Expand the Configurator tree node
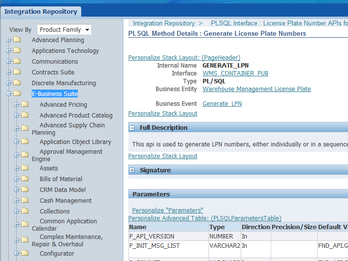The width and height of the screenshot is (348, 261). (x=17, y=254)
